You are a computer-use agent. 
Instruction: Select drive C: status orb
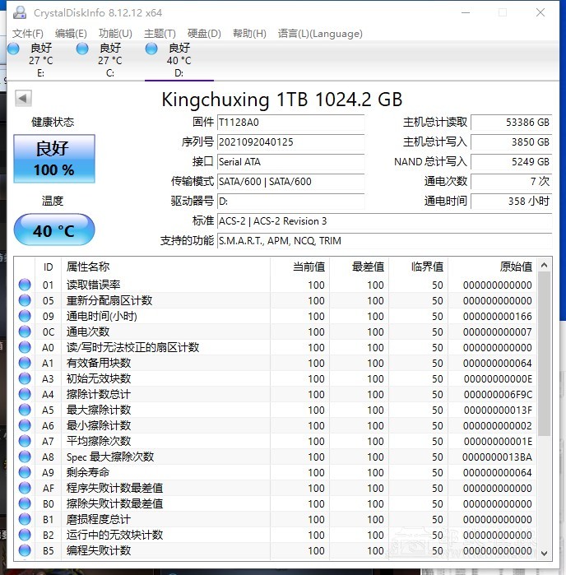[x=82, y=49]
